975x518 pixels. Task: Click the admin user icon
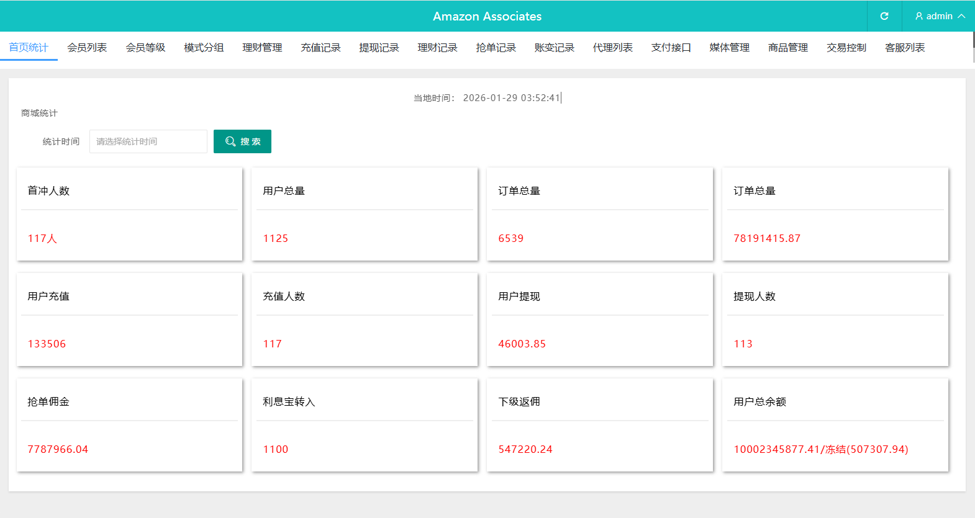pos(919,16)
